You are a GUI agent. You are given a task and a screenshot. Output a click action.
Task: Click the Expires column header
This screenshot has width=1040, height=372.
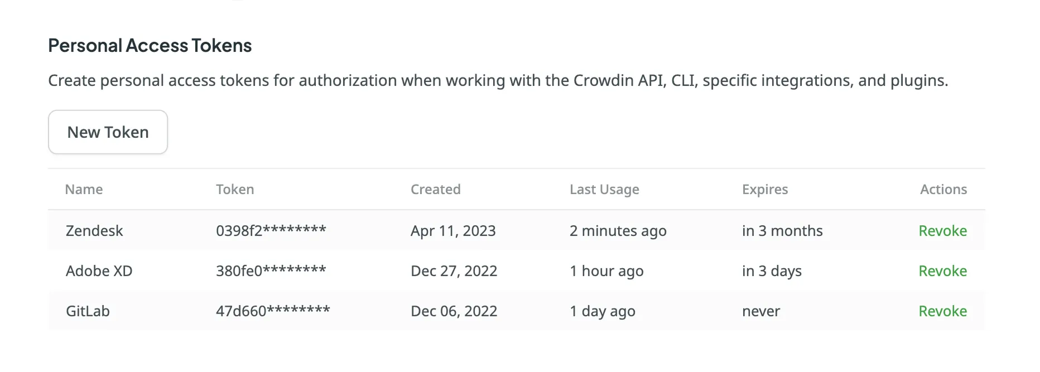pos(764,190)
